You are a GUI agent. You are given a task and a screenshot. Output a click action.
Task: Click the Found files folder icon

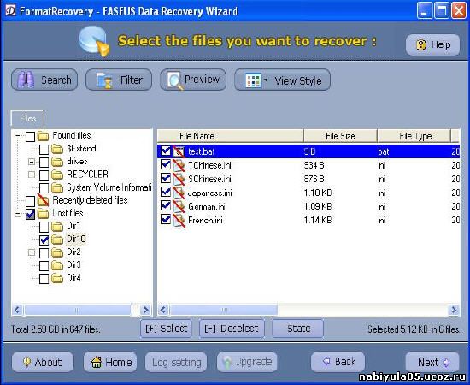(x=44, y=136)
